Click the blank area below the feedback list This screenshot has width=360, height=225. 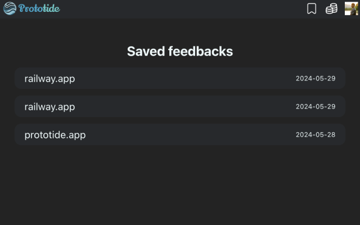(x=180, y=186)
